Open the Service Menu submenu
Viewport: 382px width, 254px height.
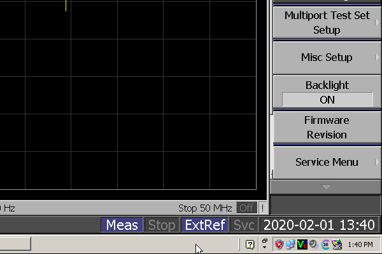click(x=327, y=163)
